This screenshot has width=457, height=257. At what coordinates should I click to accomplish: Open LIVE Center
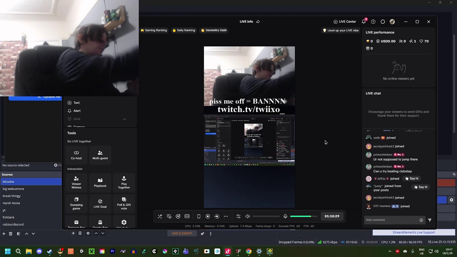coord(345,21)
